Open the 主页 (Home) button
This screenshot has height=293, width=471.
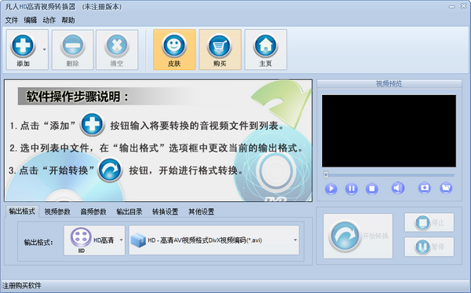click(265, 49)
